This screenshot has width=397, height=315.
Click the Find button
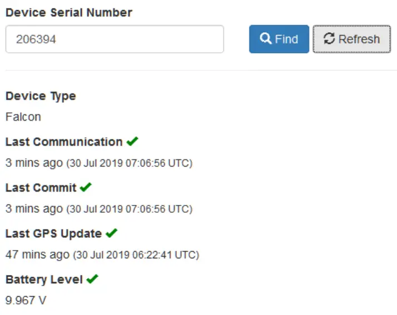279,39
